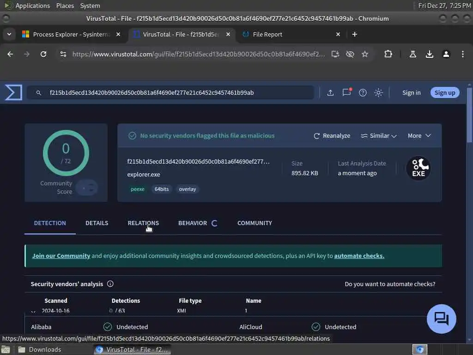
Task: Click the search magnifier icon in VirusTotal
Action: click(39, 92)
